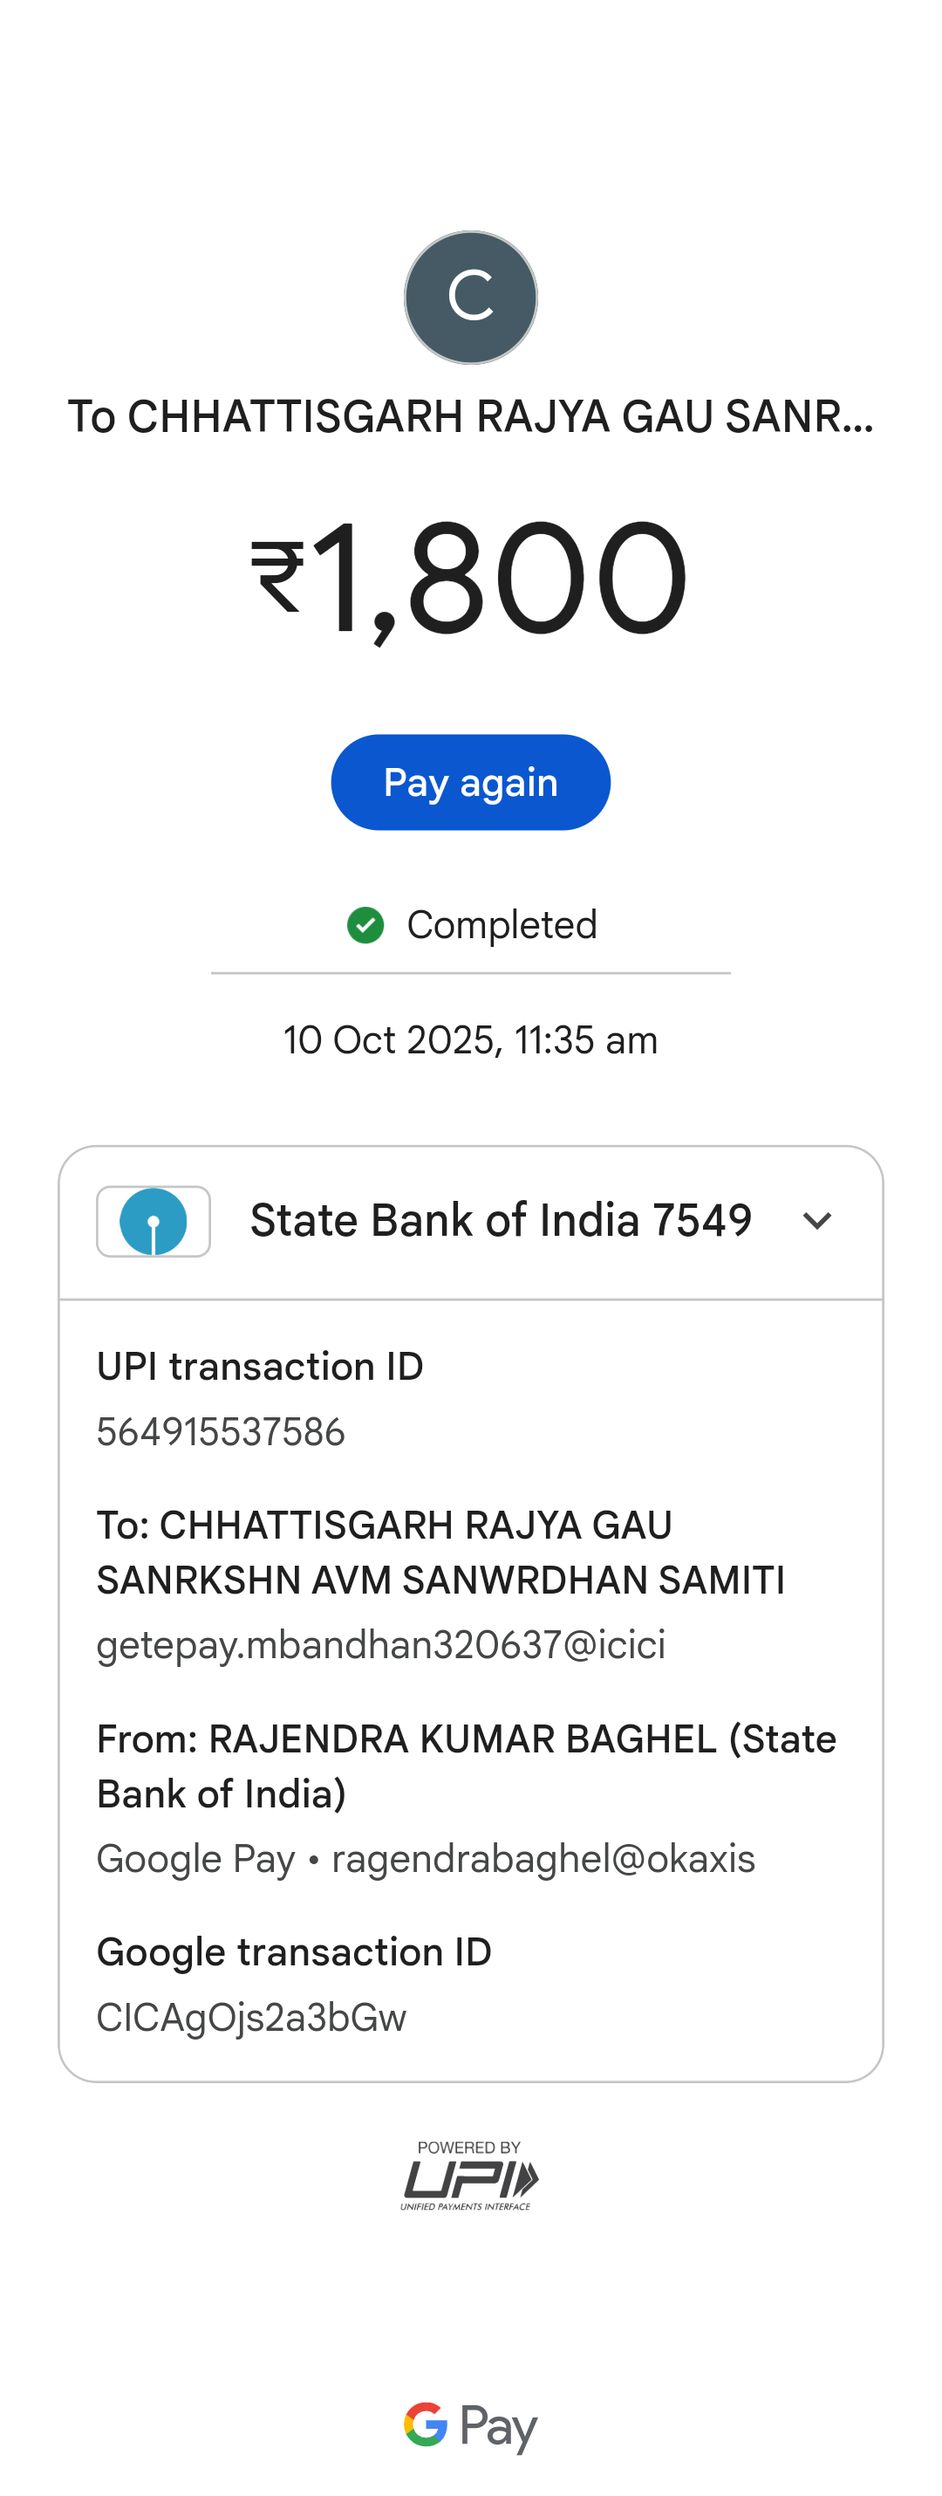
Task: Expand the bank account chevron dropdown
Action: coord(817,1221)
